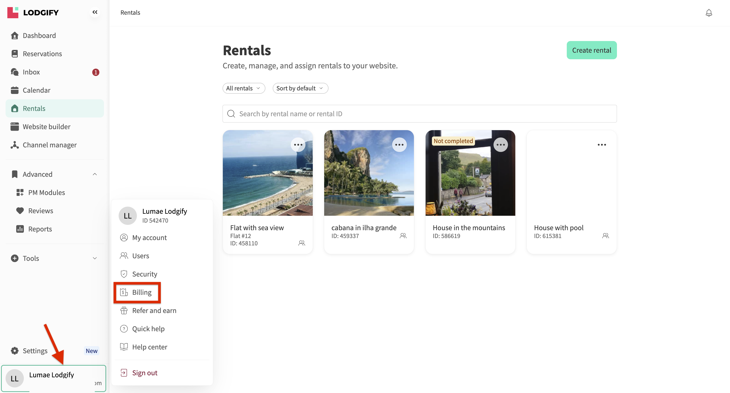Image resolution: width=730 pixels, height=393 pixels.
Task: Collapse the Advanced section
Action: 95,174
